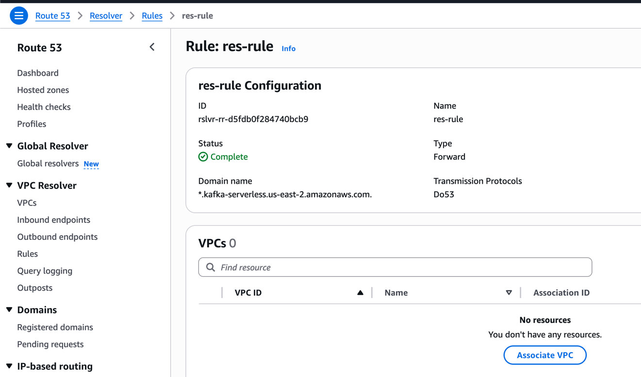Collapse the Domains section
This screenshot has height=377, width=641.
click(x=9, y=310)
